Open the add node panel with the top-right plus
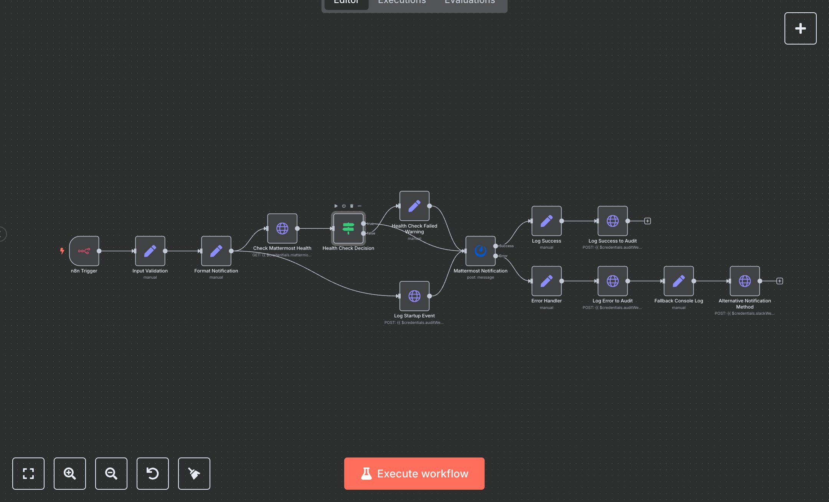 tap(800, 28)
